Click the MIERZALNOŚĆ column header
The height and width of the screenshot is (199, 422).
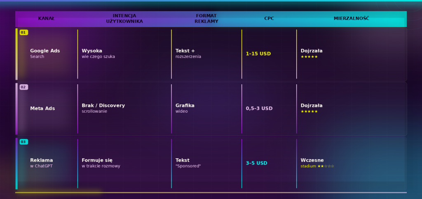pyautogui.click(x=352, y=19)
